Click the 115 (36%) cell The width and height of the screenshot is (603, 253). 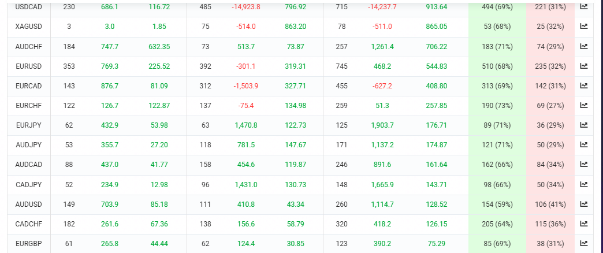[550, 224]
